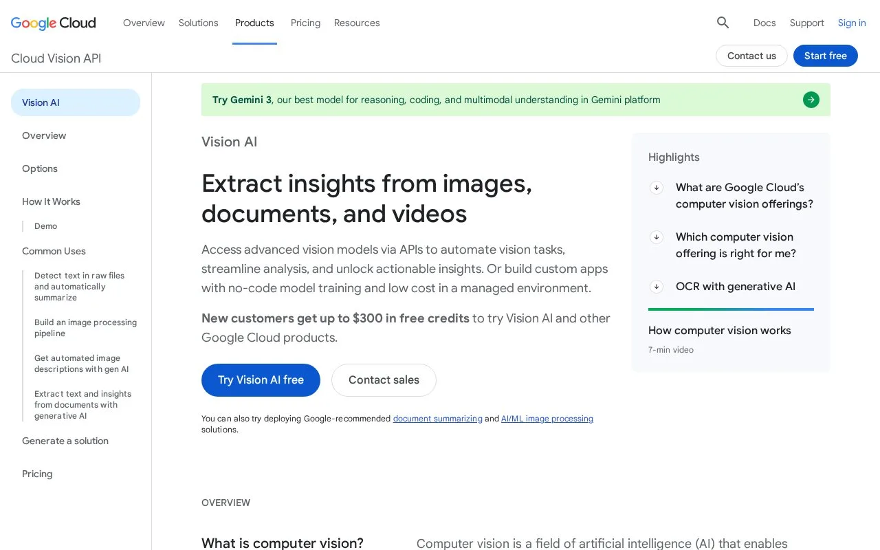Open the Demo sidebar item
880x550 pixels.
(45, 226)
